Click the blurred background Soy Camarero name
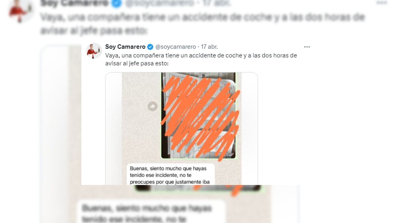Image resolution: width=397 pixels, height=223 pixels. (x=74, y=3)
